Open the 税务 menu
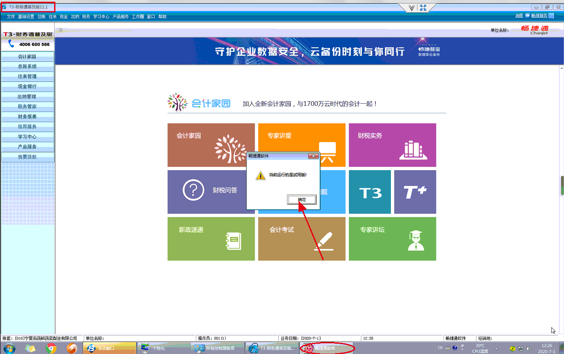This screenshot has height=354, width=564. pos(86,17)
